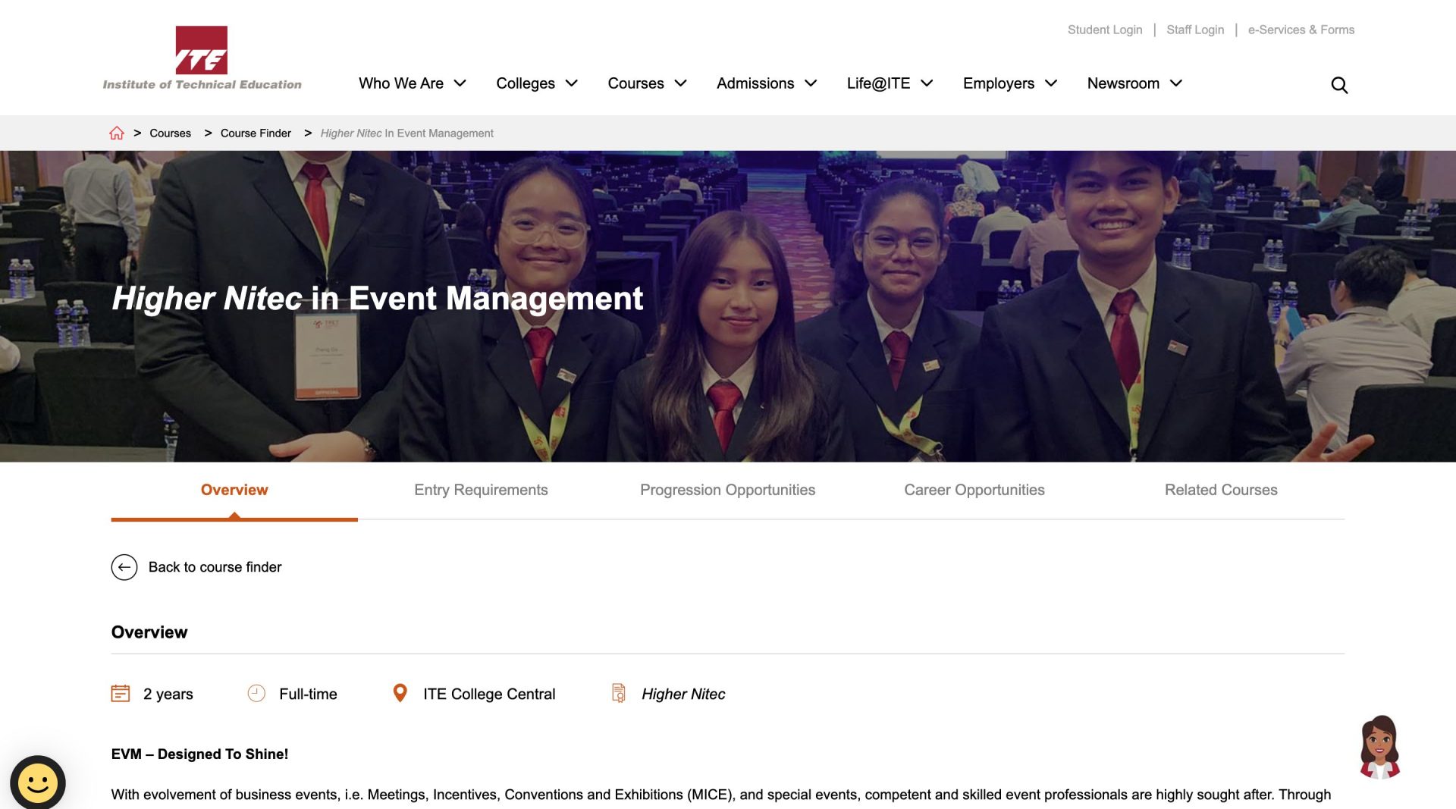The width and height of the screenshot is (1456, 809).
Task: Switch to the Career Opportunities tab
Action: (974, 490)
